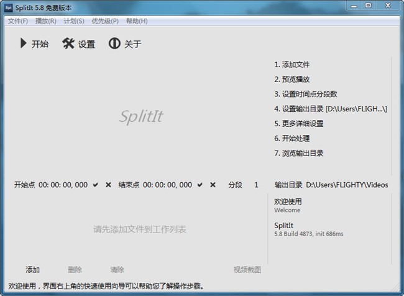This screenshot has width=404, height=296.
Task: Click the SplitIt app icon in title bar
Action: tap(9, 7)
